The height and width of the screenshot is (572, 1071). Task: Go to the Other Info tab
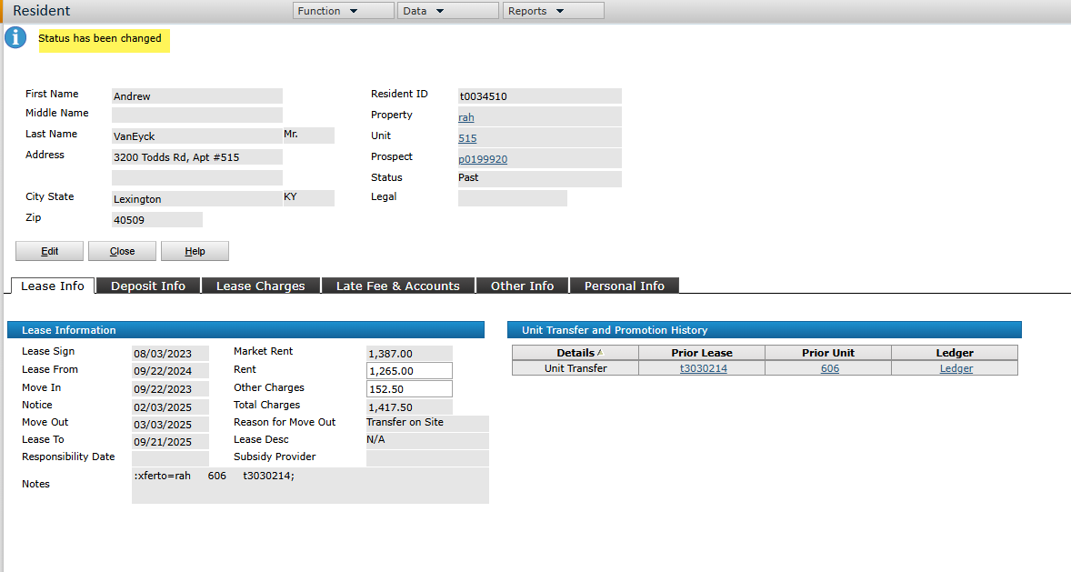(522, 286)
